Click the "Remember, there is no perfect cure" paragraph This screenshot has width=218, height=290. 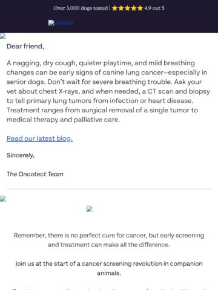point(109,240)
